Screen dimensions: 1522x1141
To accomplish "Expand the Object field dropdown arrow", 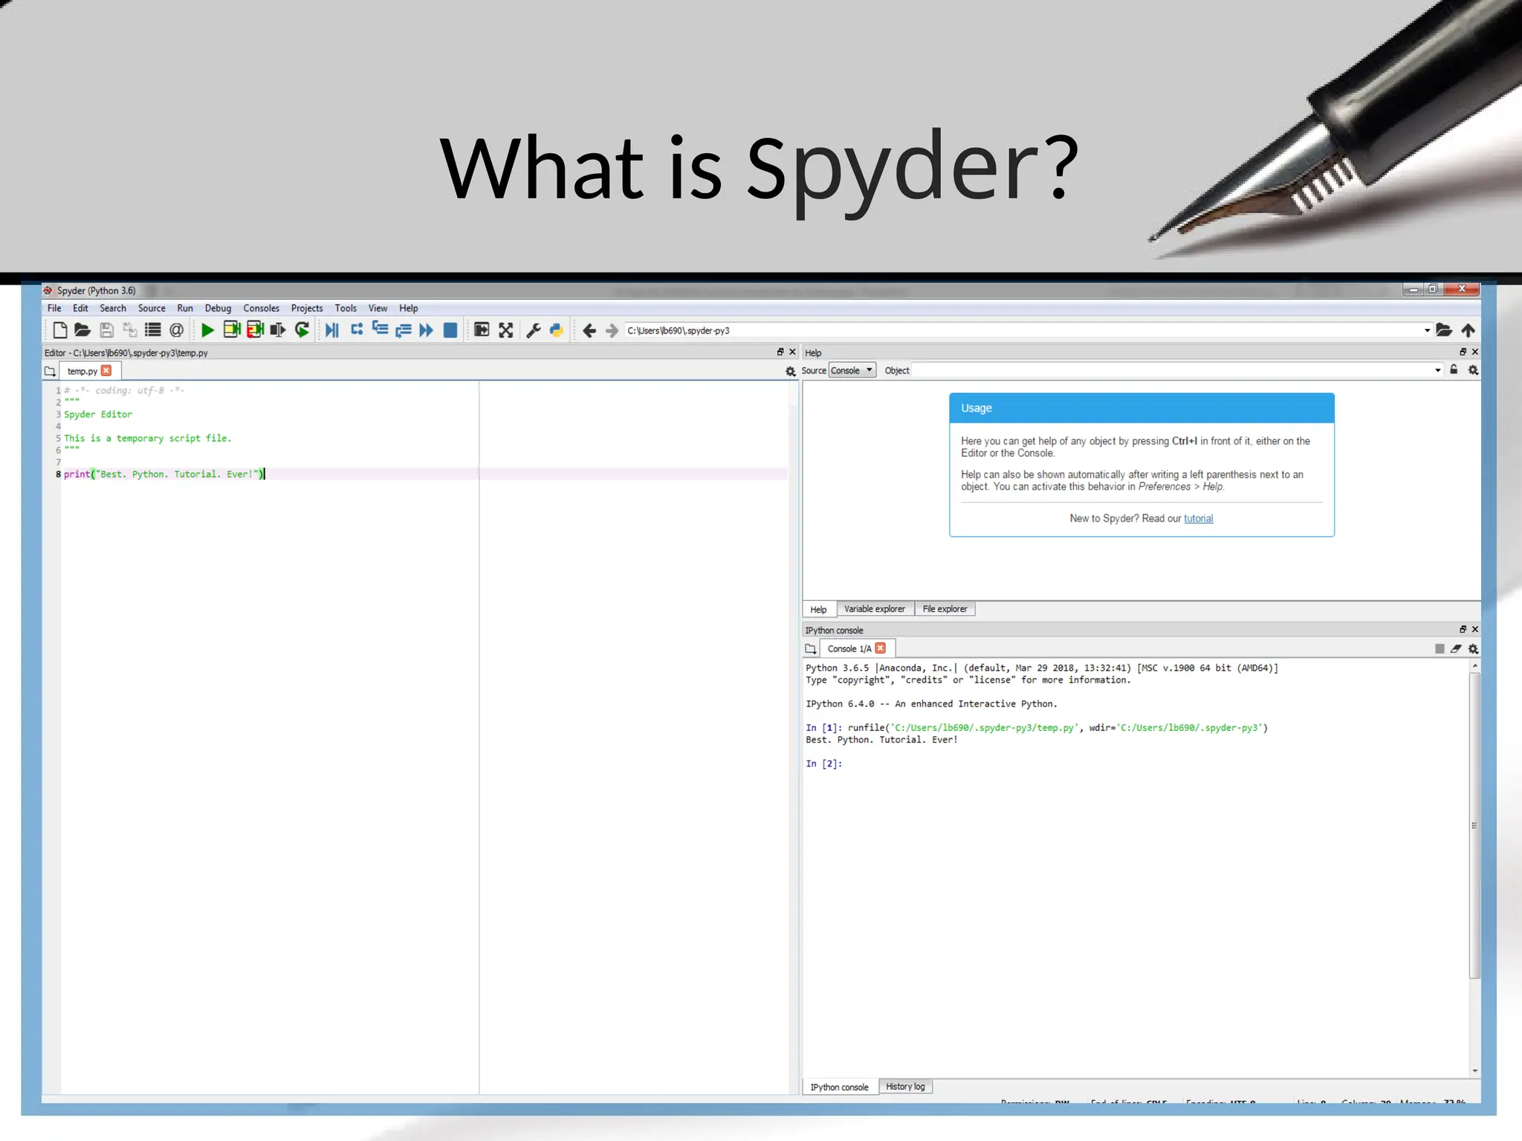I will click(x=1437, y=370).
